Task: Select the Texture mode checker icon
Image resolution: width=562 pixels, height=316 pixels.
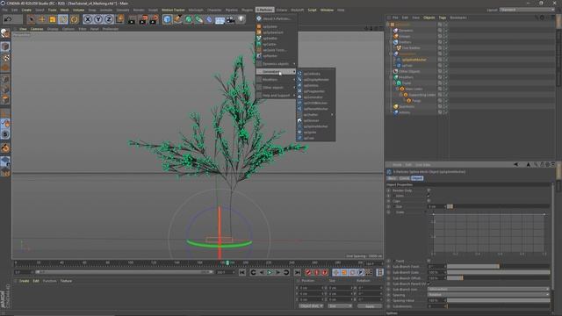Action: (x=5, y=57)
